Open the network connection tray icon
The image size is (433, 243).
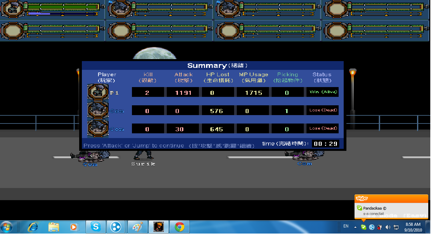coord(396,227)
